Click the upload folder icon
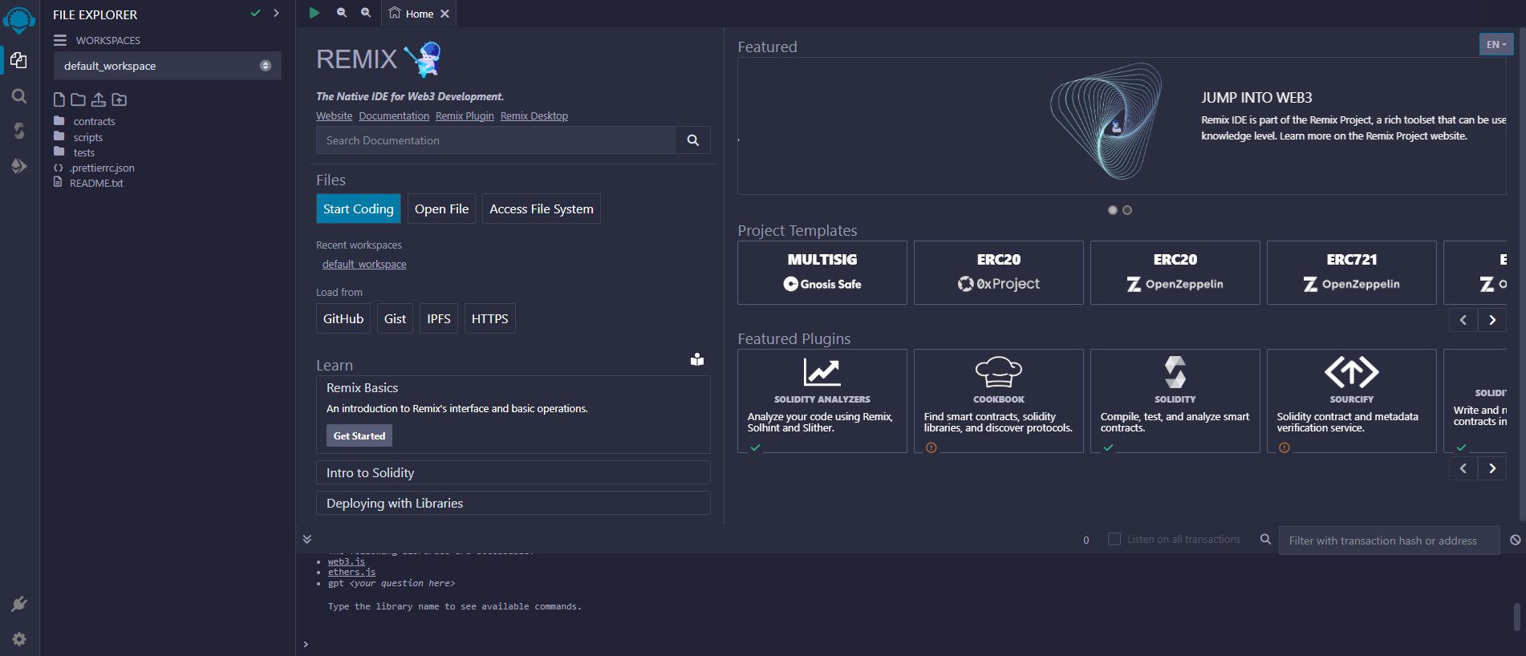This screenshot has height=656, width=1526. (x=119, y=99)
